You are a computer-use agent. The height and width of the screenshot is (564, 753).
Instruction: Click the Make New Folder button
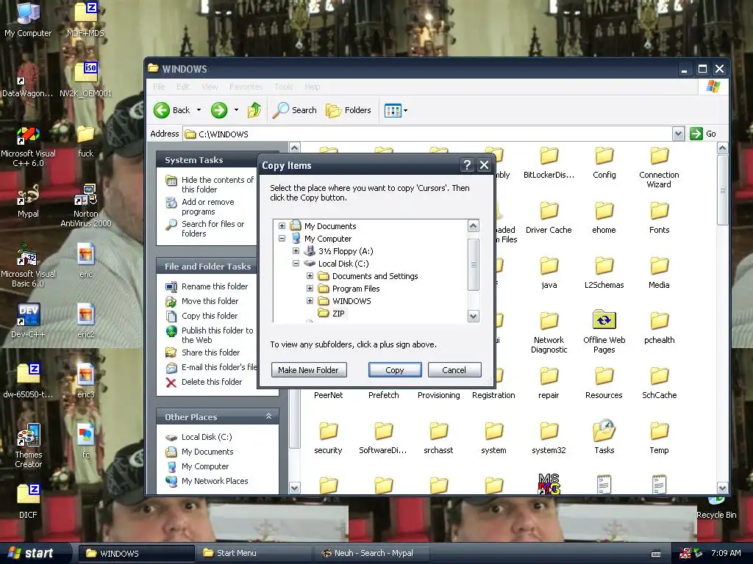click(x=309, y=370)
